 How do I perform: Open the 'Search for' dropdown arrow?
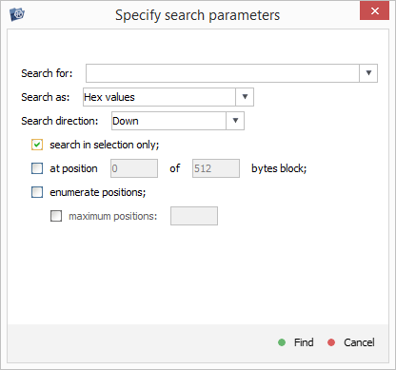click(368, 73)
